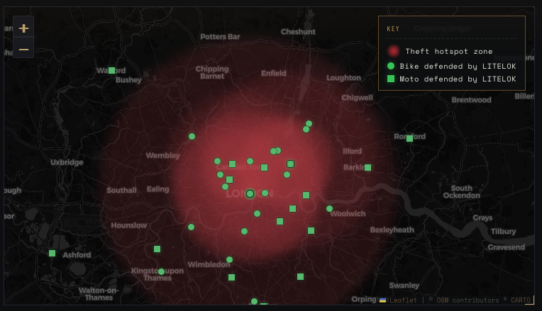The width and height of the screenshot is (542, 311).
Task: Open the CARTO attribution link
Action: click(x=521, y=300)
